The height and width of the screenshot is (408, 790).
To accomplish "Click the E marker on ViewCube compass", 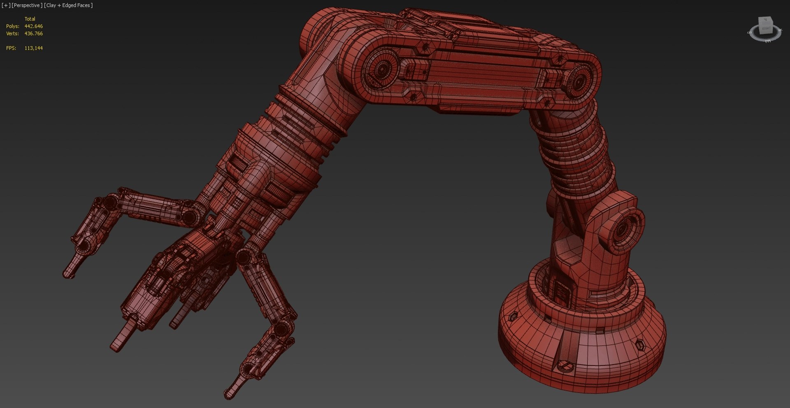I will 768,41.
